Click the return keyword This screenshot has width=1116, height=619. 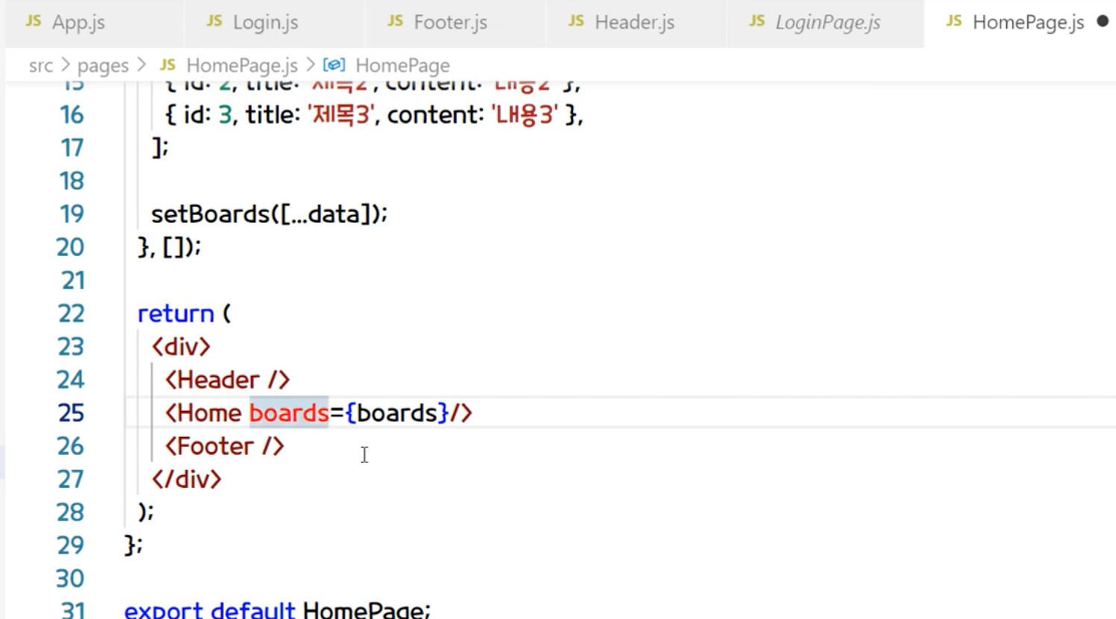point(176,314)
